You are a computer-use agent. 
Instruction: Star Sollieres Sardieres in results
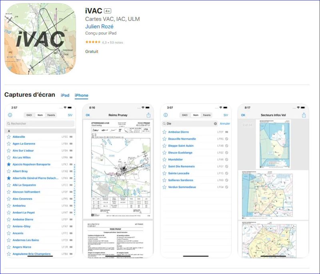coord(164,180)
